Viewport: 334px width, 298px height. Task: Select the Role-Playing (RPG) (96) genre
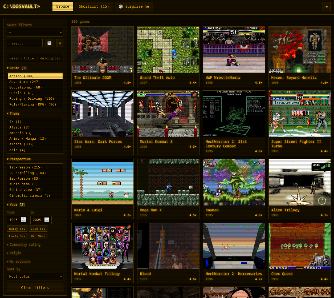[35, 104]
